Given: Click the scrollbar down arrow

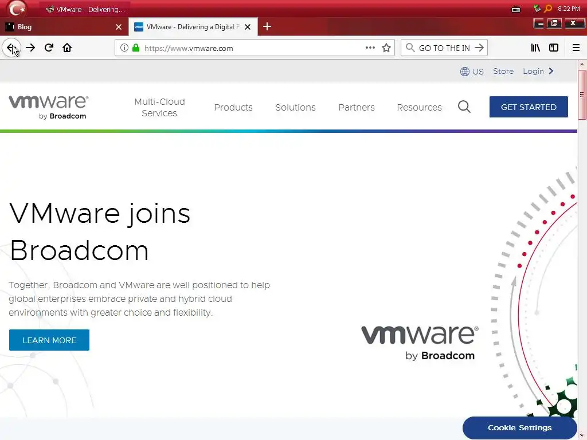Looking at the screenshot, I should click(x=582, y=435).
